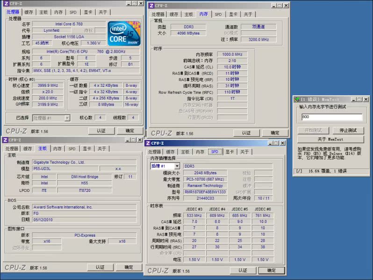The width and height of the screenshot is (373, 280).
Task: Click the CPU-Z title icon in the SPD window
Action: (x=148, y=143)
